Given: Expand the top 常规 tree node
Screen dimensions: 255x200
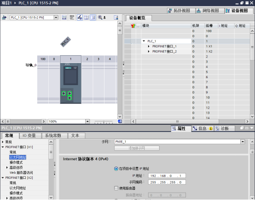Looking at the screenshot, I should [3, 142].
